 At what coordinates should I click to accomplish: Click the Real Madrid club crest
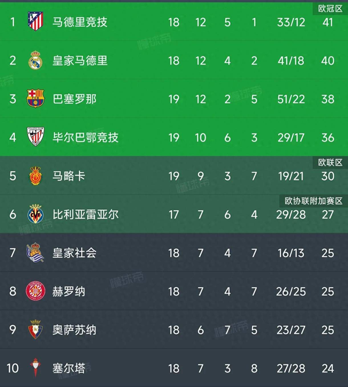35,61
